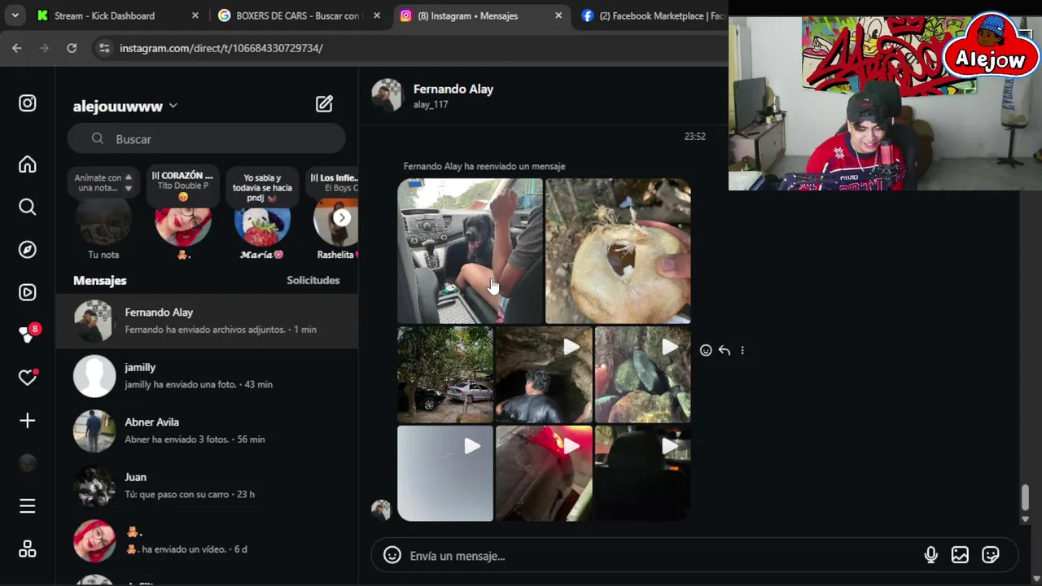Expand alejouuwww account switcher chevron
Image resolution: width=1042 pixels, height=586 pixels.
(173, 106)
